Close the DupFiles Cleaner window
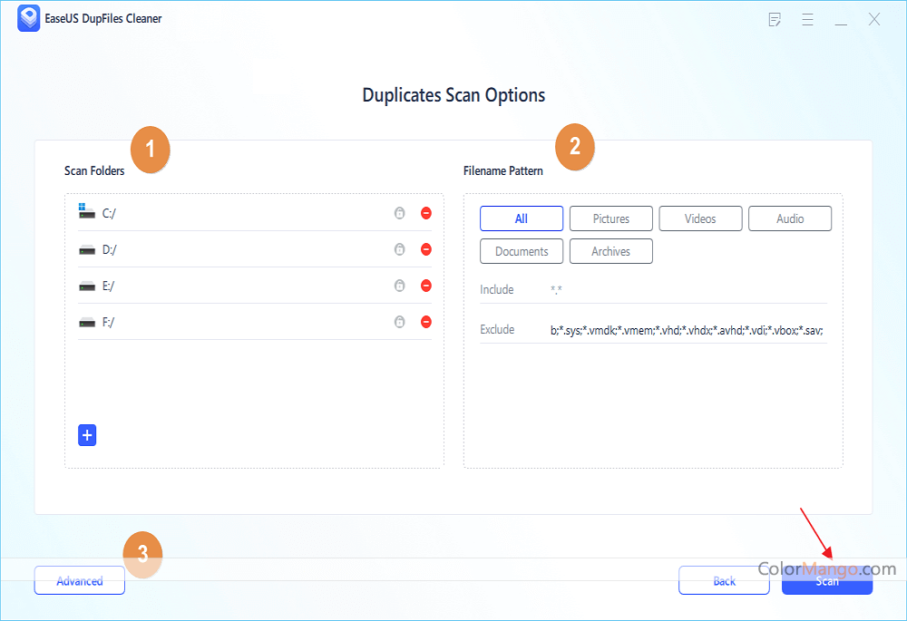 [874, 19]
